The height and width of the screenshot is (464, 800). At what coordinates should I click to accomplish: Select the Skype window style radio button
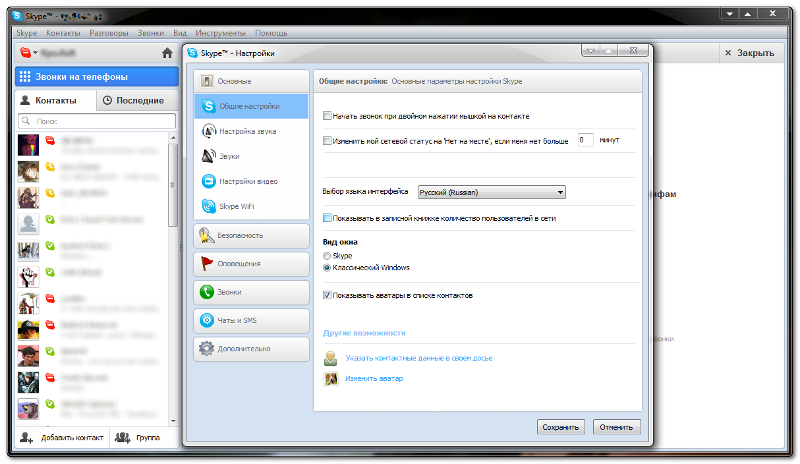(x=327, y=256)
